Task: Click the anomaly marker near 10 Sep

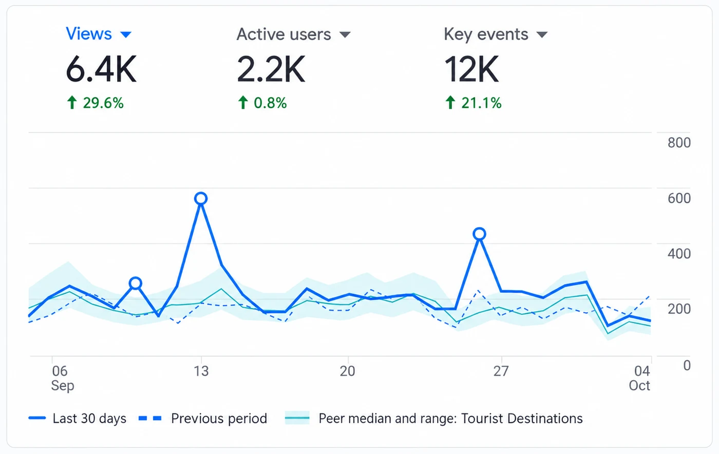Action: tap(135, 283)
